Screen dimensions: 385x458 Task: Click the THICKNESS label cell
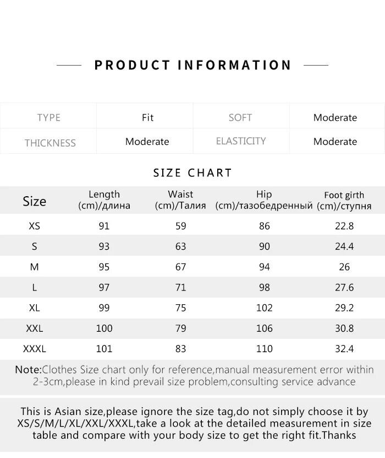[x=50, y=143]
